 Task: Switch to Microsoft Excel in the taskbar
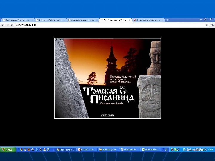point(150,150)
